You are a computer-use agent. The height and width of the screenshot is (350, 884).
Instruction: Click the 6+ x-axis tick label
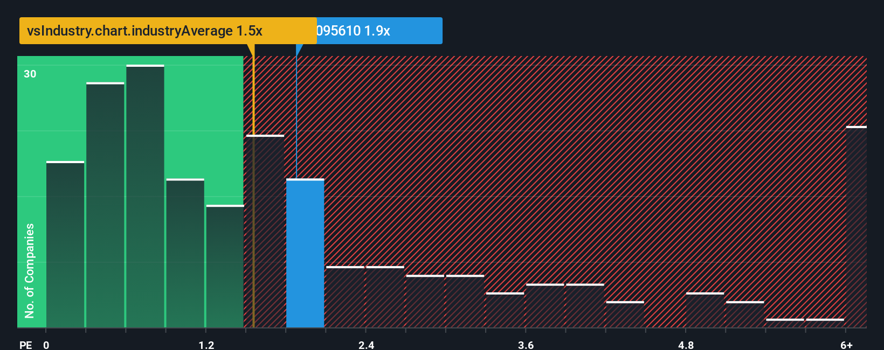[x=846, y=345]
